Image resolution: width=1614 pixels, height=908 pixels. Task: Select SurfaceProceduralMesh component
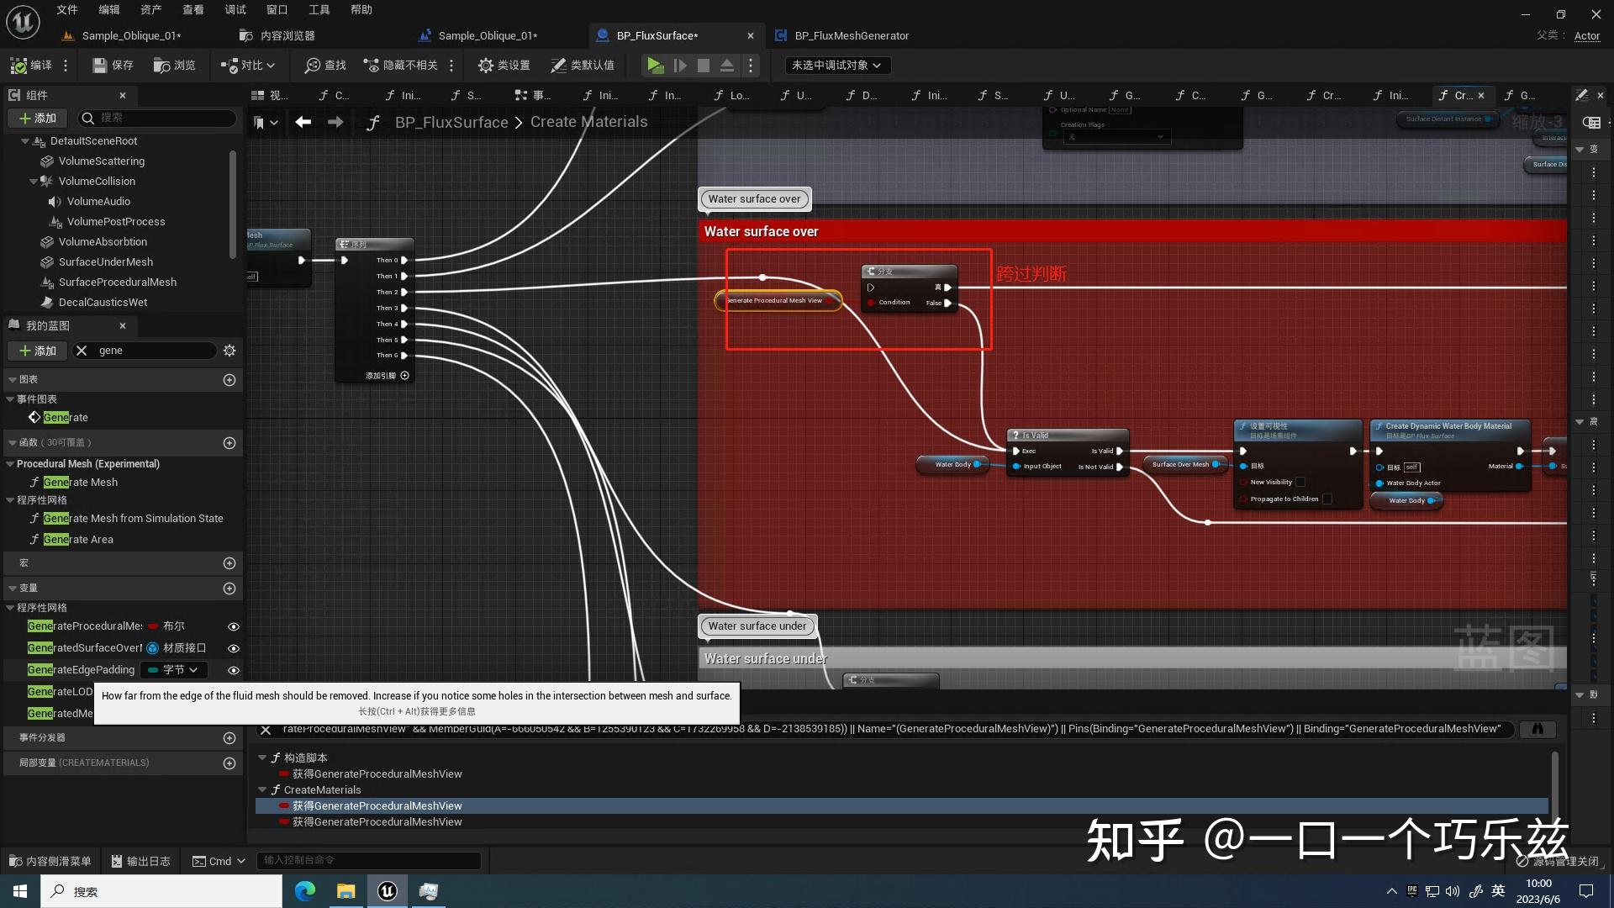tap(117, 282)
